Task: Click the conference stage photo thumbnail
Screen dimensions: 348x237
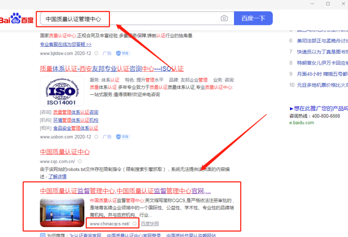Action: tap(62, 212)
